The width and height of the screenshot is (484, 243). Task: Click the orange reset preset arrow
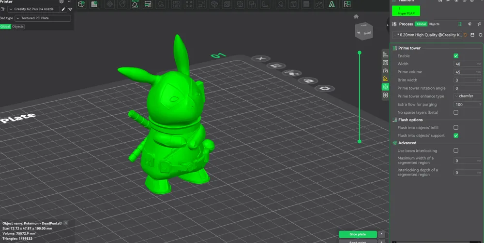tap(465, 35)
